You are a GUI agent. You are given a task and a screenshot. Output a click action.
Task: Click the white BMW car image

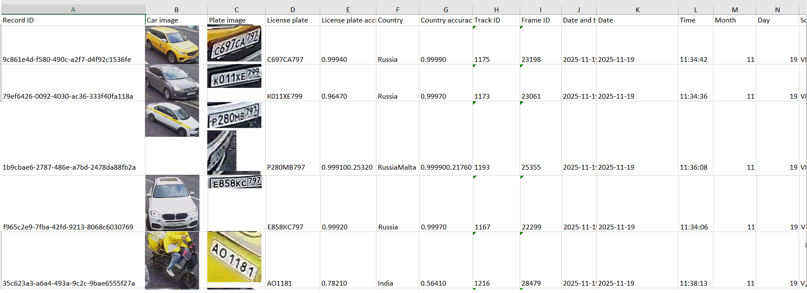click(173, 203)
